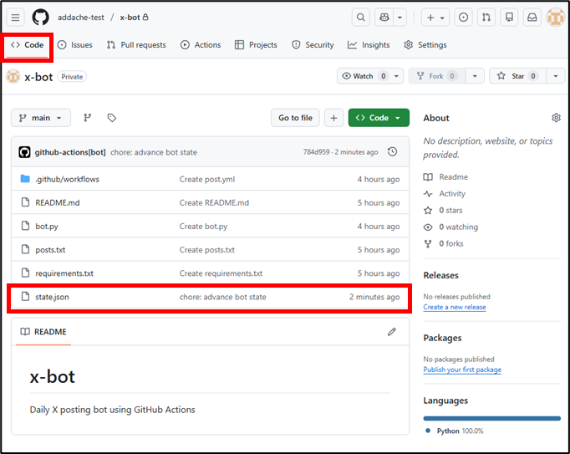Expand the Star lists dropdown arrow

[557, 76]
